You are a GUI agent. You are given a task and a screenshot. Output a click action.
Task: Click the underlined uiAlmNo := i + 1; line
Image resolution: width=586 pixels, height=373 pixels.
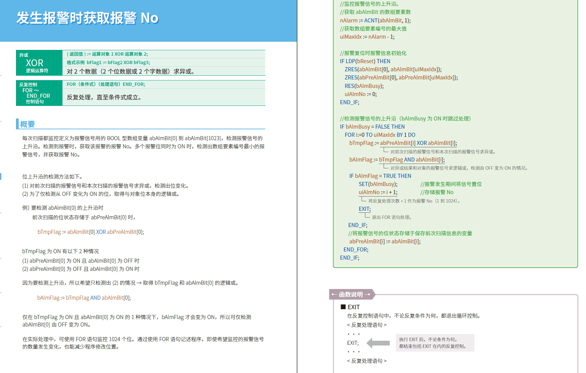pyautogui.click(x=378, y=192)
